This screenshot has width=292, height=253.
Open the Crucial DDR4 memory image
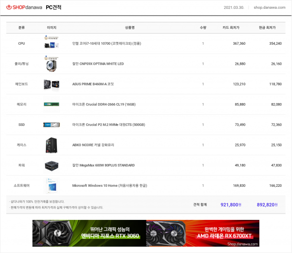[52, 104]
